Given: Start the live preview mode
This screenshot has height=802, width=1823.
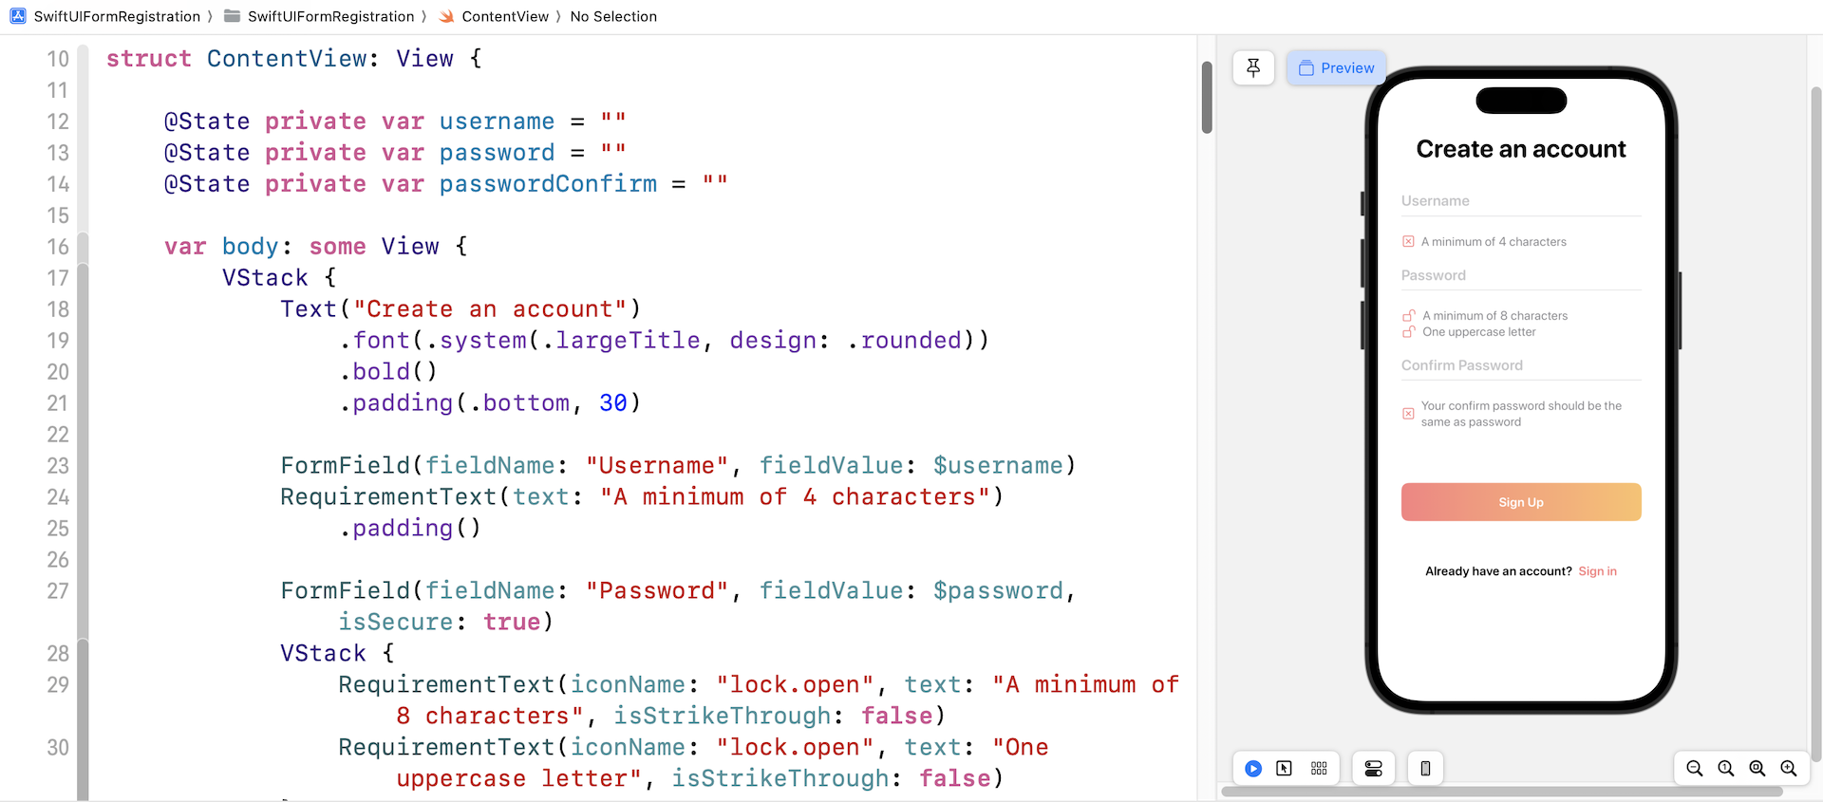Looking at the screenshot, I should pos(1253,768).
